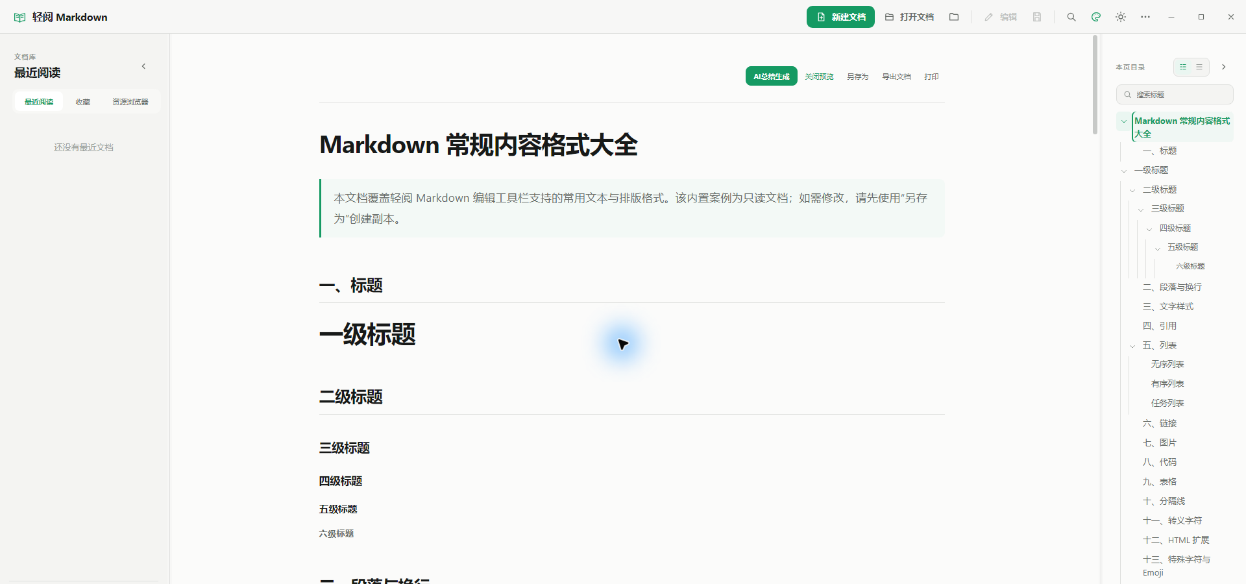Collapse the Markdown 常规内容格式大全 outline node
The image size is (1246, 584).
pyautogui.click(x=1124, y=121)
